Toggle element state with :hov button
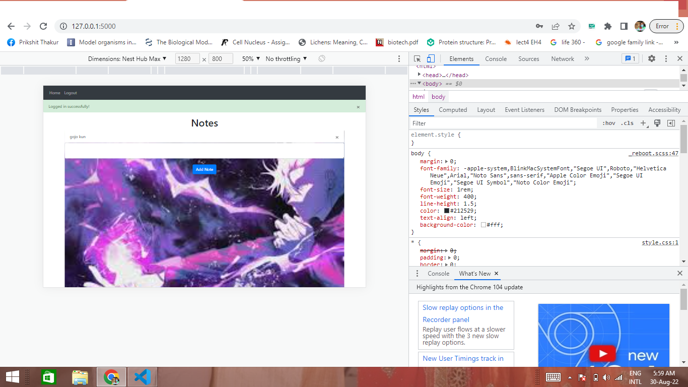The image size is (688, 387). (609, 123)
